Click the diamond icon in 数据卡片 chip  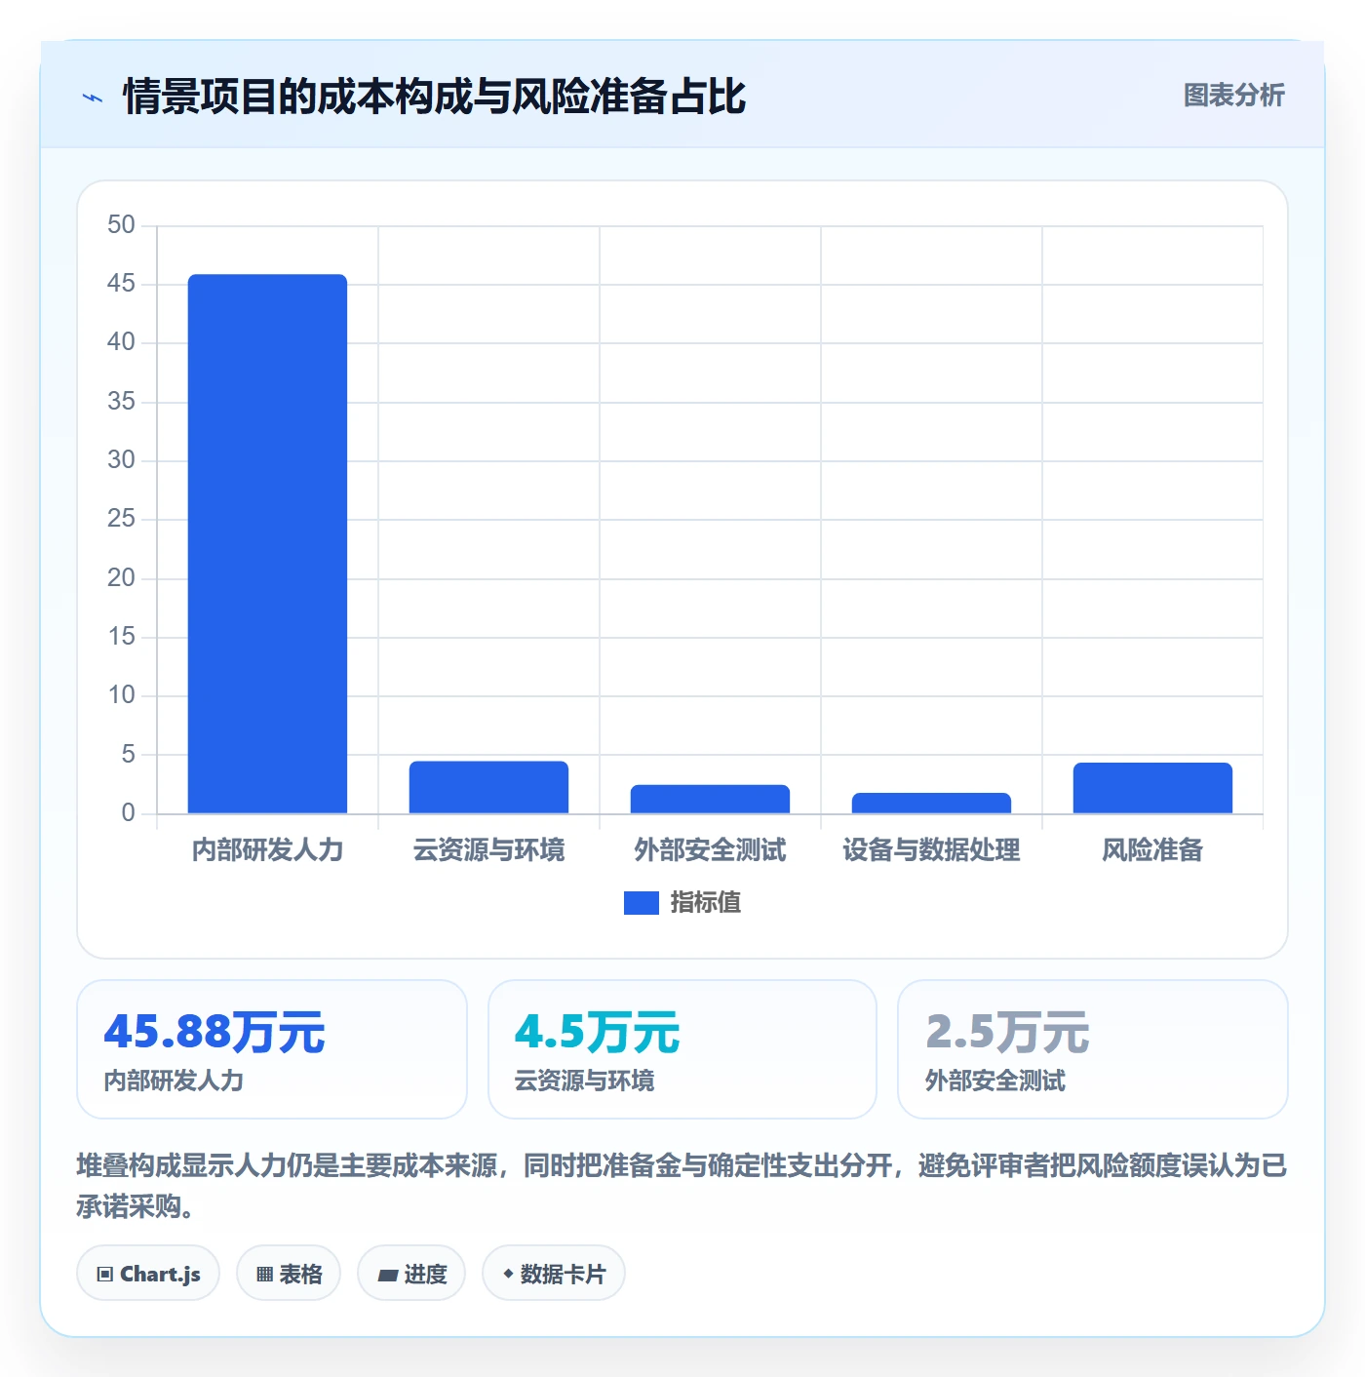click(508, 1274)
